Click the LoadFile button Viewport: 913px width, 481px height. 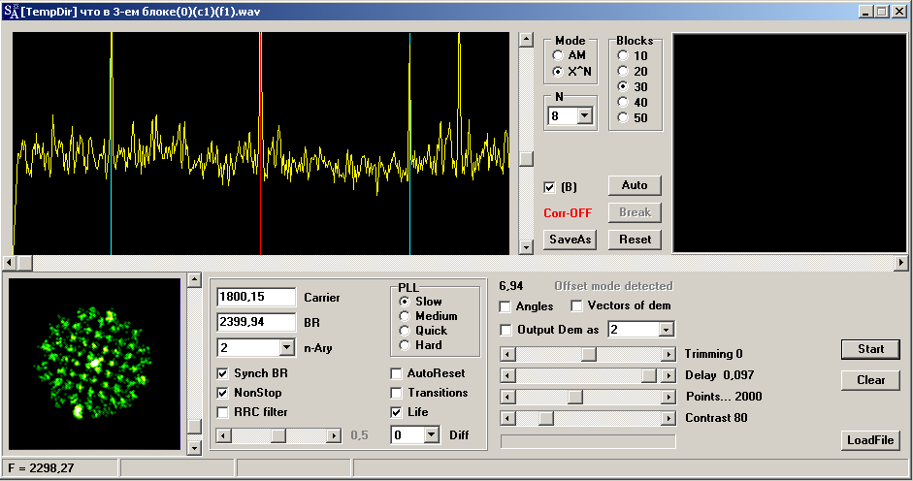click(x=870, y=440)
